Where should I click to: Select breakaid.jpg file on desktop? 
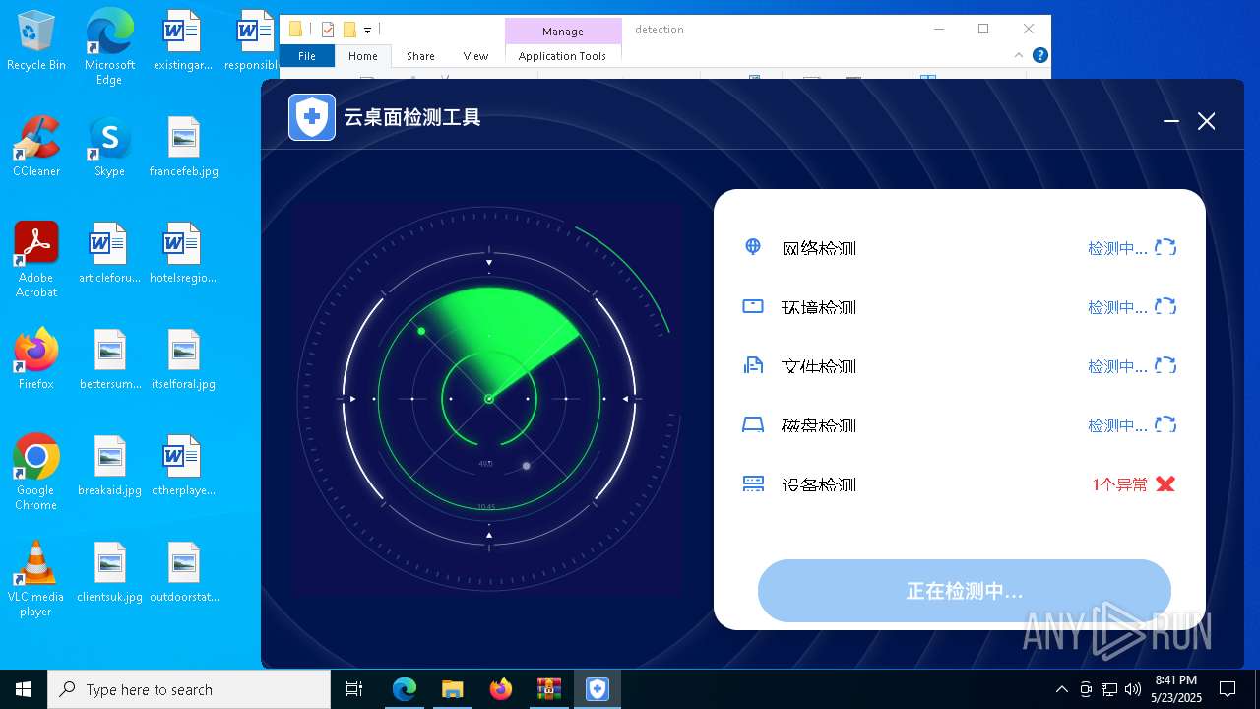pyautogui.click(x=109, y=466)
